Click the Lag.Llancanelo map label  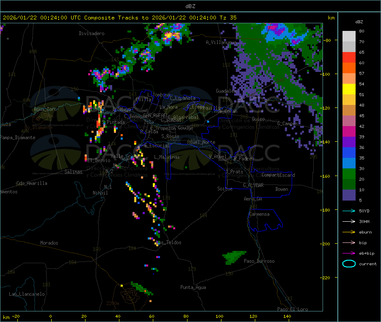click(x=27, y=294)
